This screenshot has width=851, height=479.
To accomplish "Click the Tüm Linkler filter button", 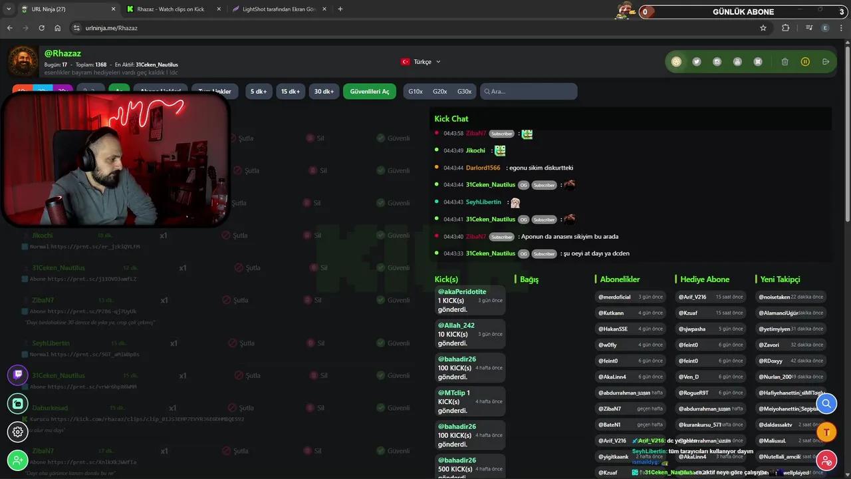I will [x=215, y=92].
